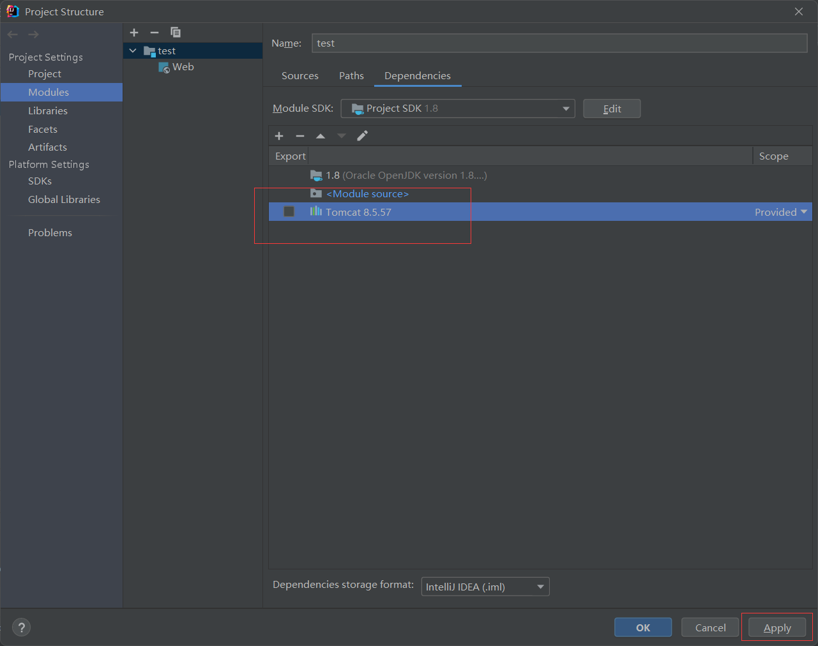Select the Dependencies tab
The height and width of the screenshot is (646, 818).
click(x=418, y=76)
